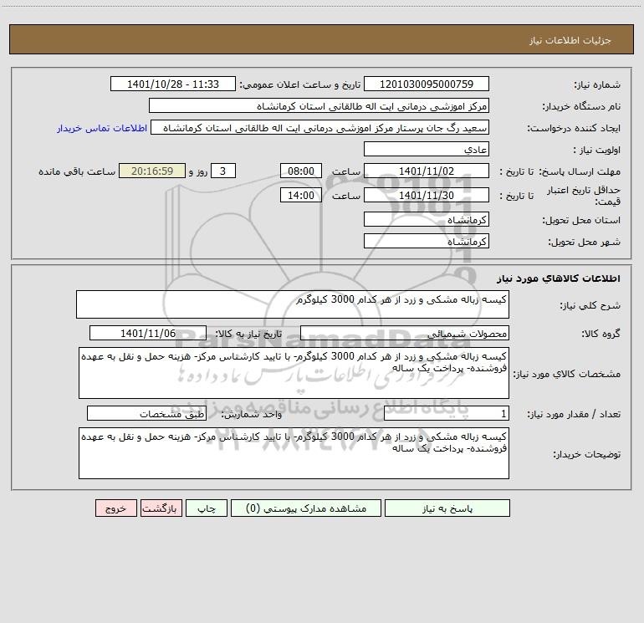Screen dimensions: 644x623
Task: Click the remaining days field showing 3
Action: 223,171
